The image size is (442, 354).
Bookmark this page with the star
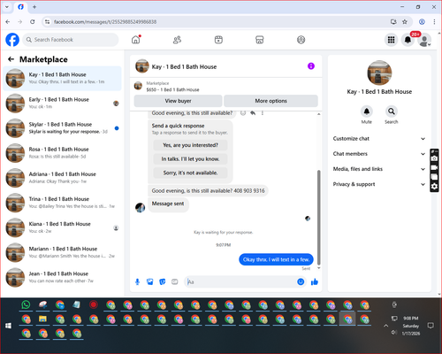[x=405, y=22]
